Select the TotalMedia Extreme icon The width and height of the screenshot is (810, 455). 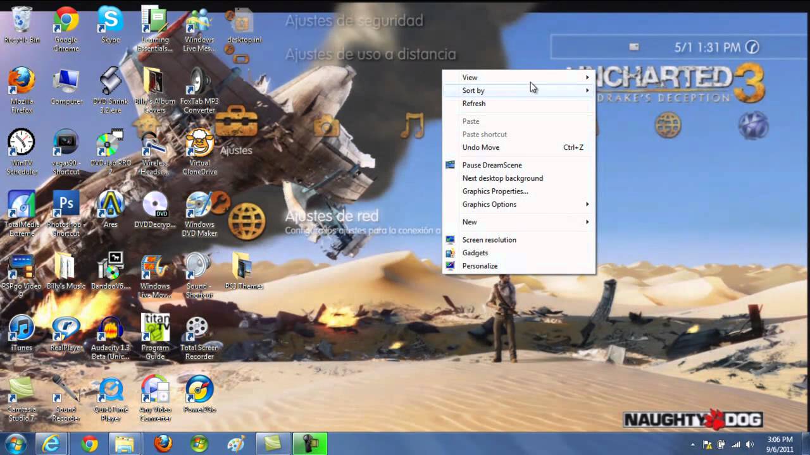[x=22, y=214]
